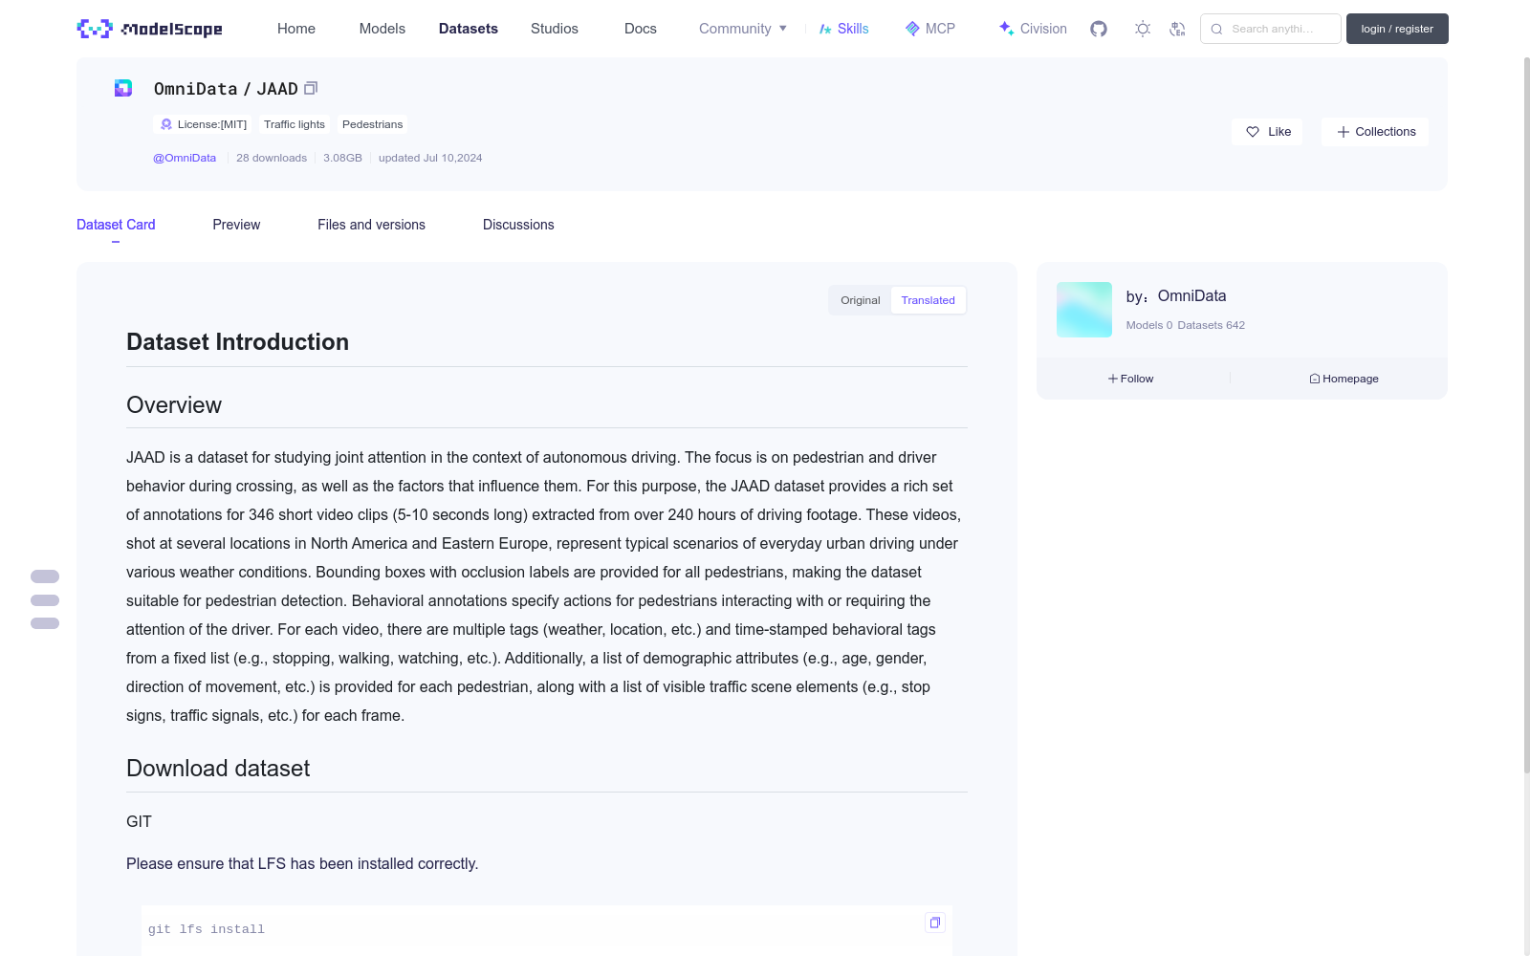
Task: Click the License:[MIT] tag
Action: [x=204, y=124]
